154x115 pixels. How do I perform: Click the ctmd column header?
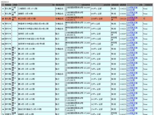click(x=15, y=5)
